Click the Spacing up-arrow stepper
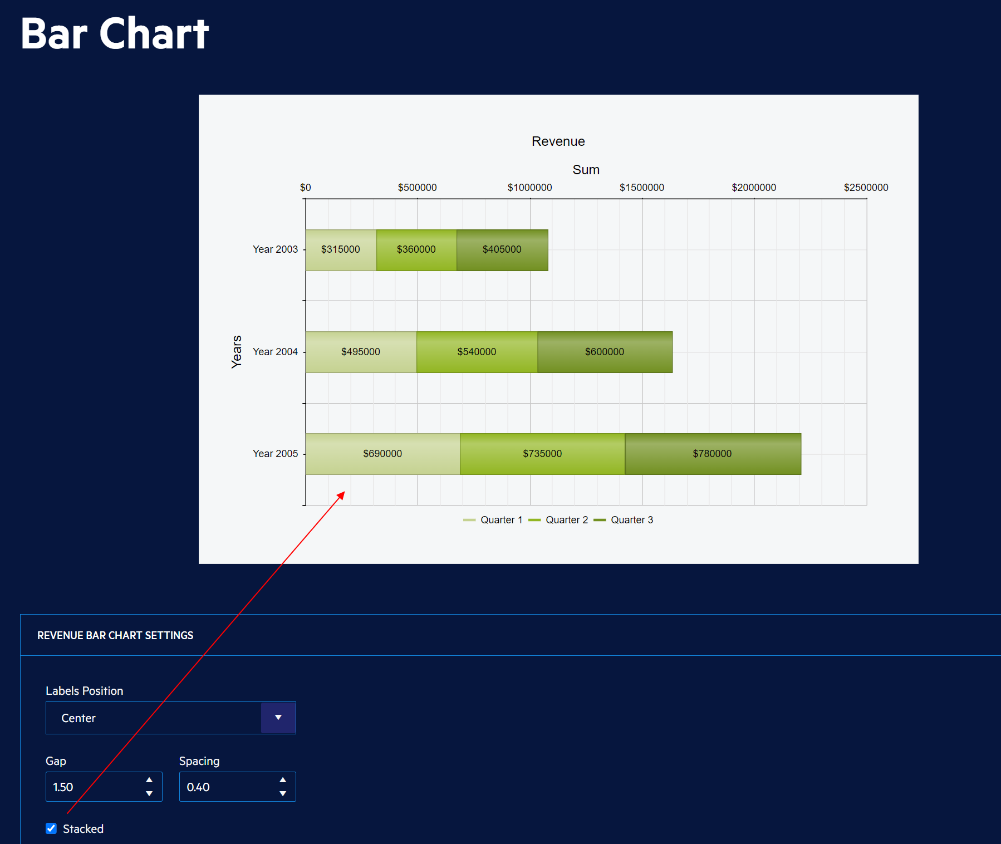The height and width of the screenshot is (844, 1001). coord(283,779)
